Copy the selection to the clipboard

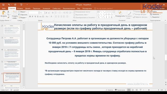pos(8,15)
